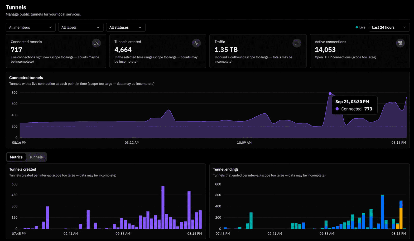Click the highlighted 03:30 PM chart point

330,94
